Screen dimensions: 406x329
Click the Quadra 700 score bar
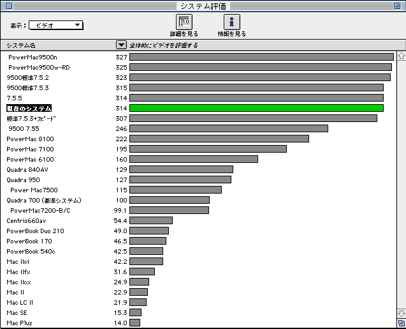(170, 200)
